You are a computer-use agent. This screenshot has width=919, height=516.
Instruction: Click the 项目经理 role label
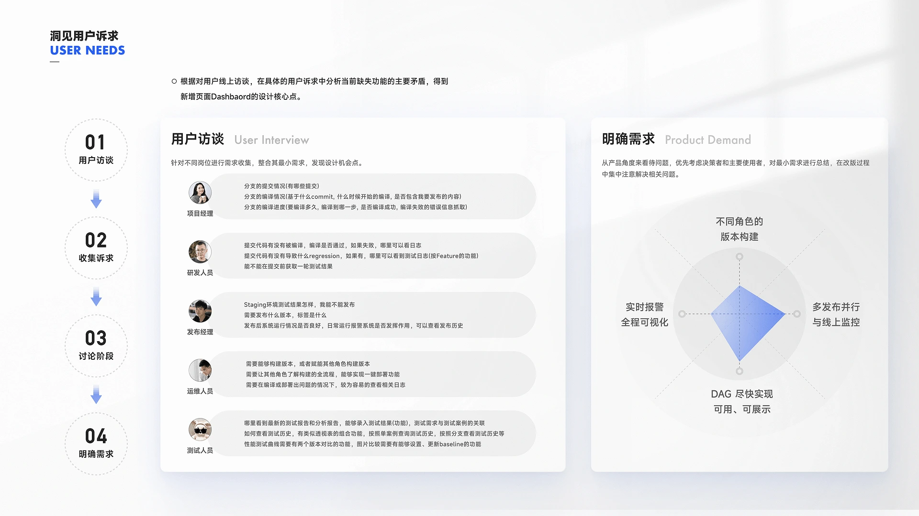pos(200,214)
